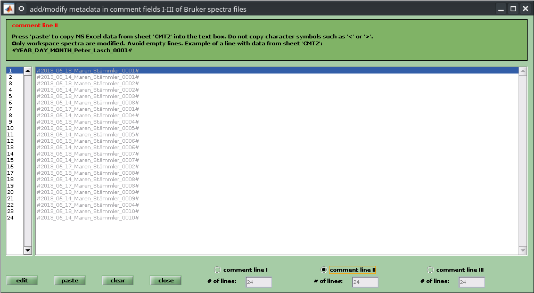Click the pin icon beside the window title

pyautogui.click(x=21, y=9)
